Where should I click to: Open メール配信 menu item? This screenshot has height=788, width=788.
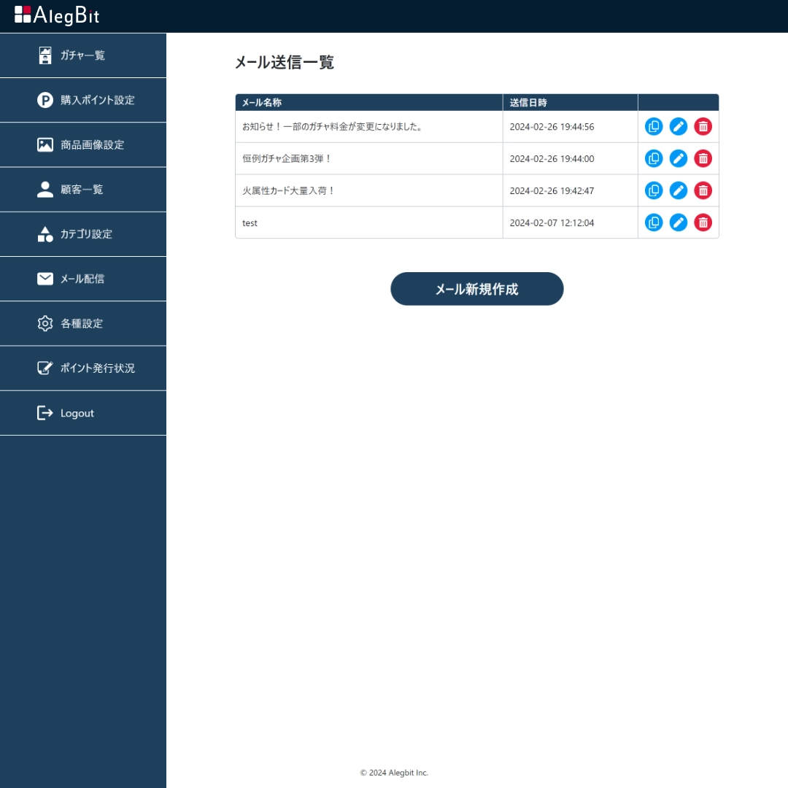coord(83,279)
